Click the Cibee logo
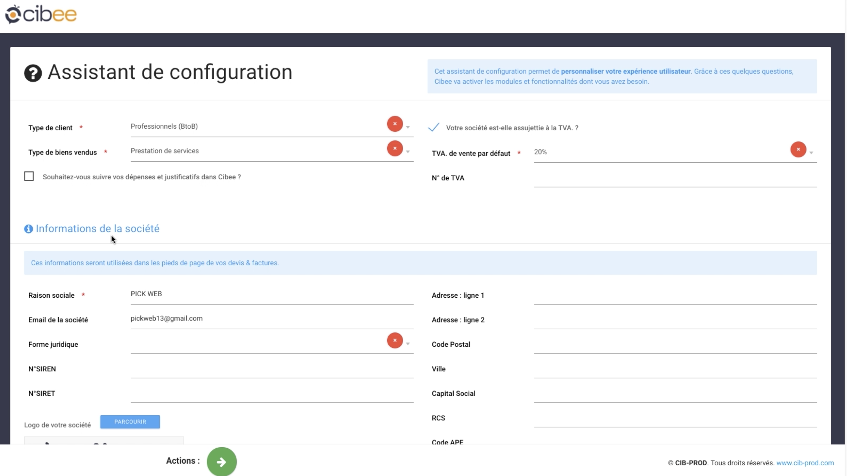 pyautogui.click(x=41, y=14)
